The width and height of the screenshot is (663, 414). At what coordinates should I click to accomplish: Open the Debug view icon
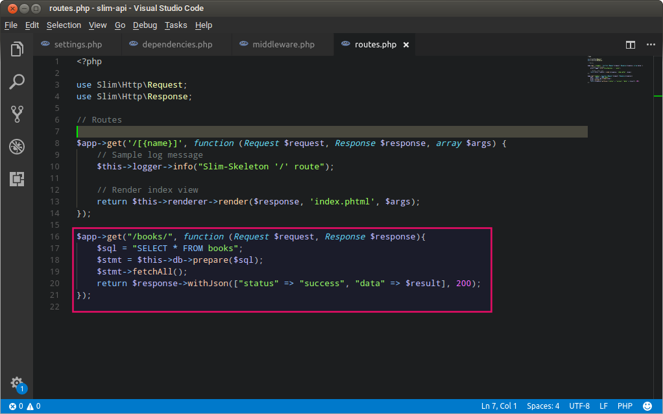(x=17, y=147)
